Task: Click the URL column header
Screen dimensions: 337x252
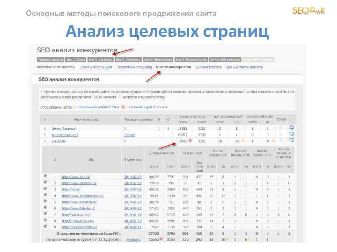Action: [91, 160]
